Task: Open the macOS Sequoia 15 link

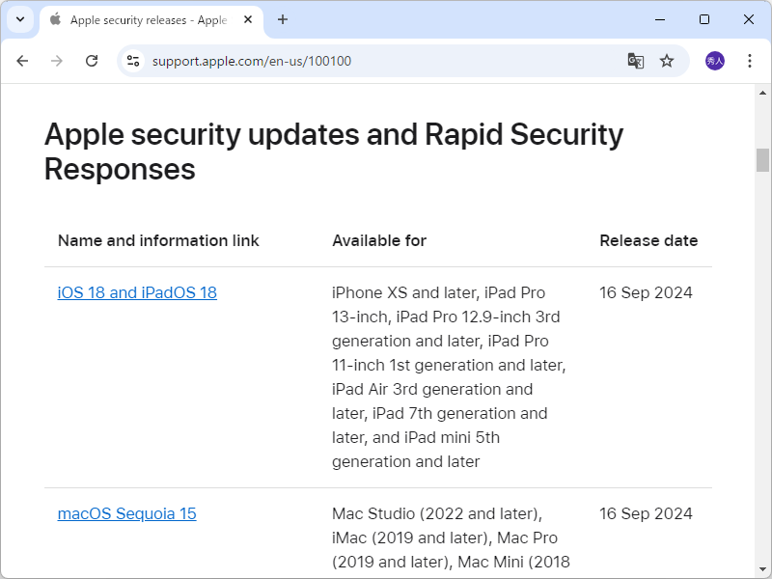Action: click(126, 513)
